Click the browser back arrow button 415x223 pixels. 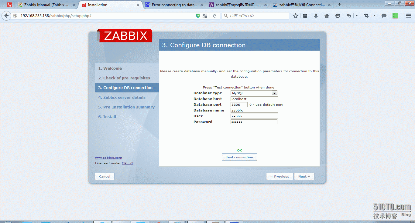click(6, 16)
